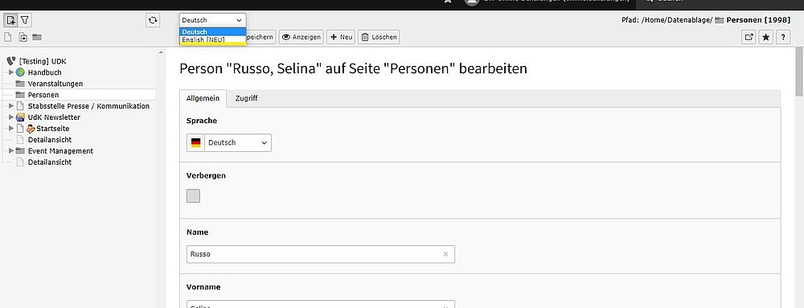
Task: Click the TYPO3 logo beside [Testing] UDK
Action: pyautogui.click(x=10, y=61)
